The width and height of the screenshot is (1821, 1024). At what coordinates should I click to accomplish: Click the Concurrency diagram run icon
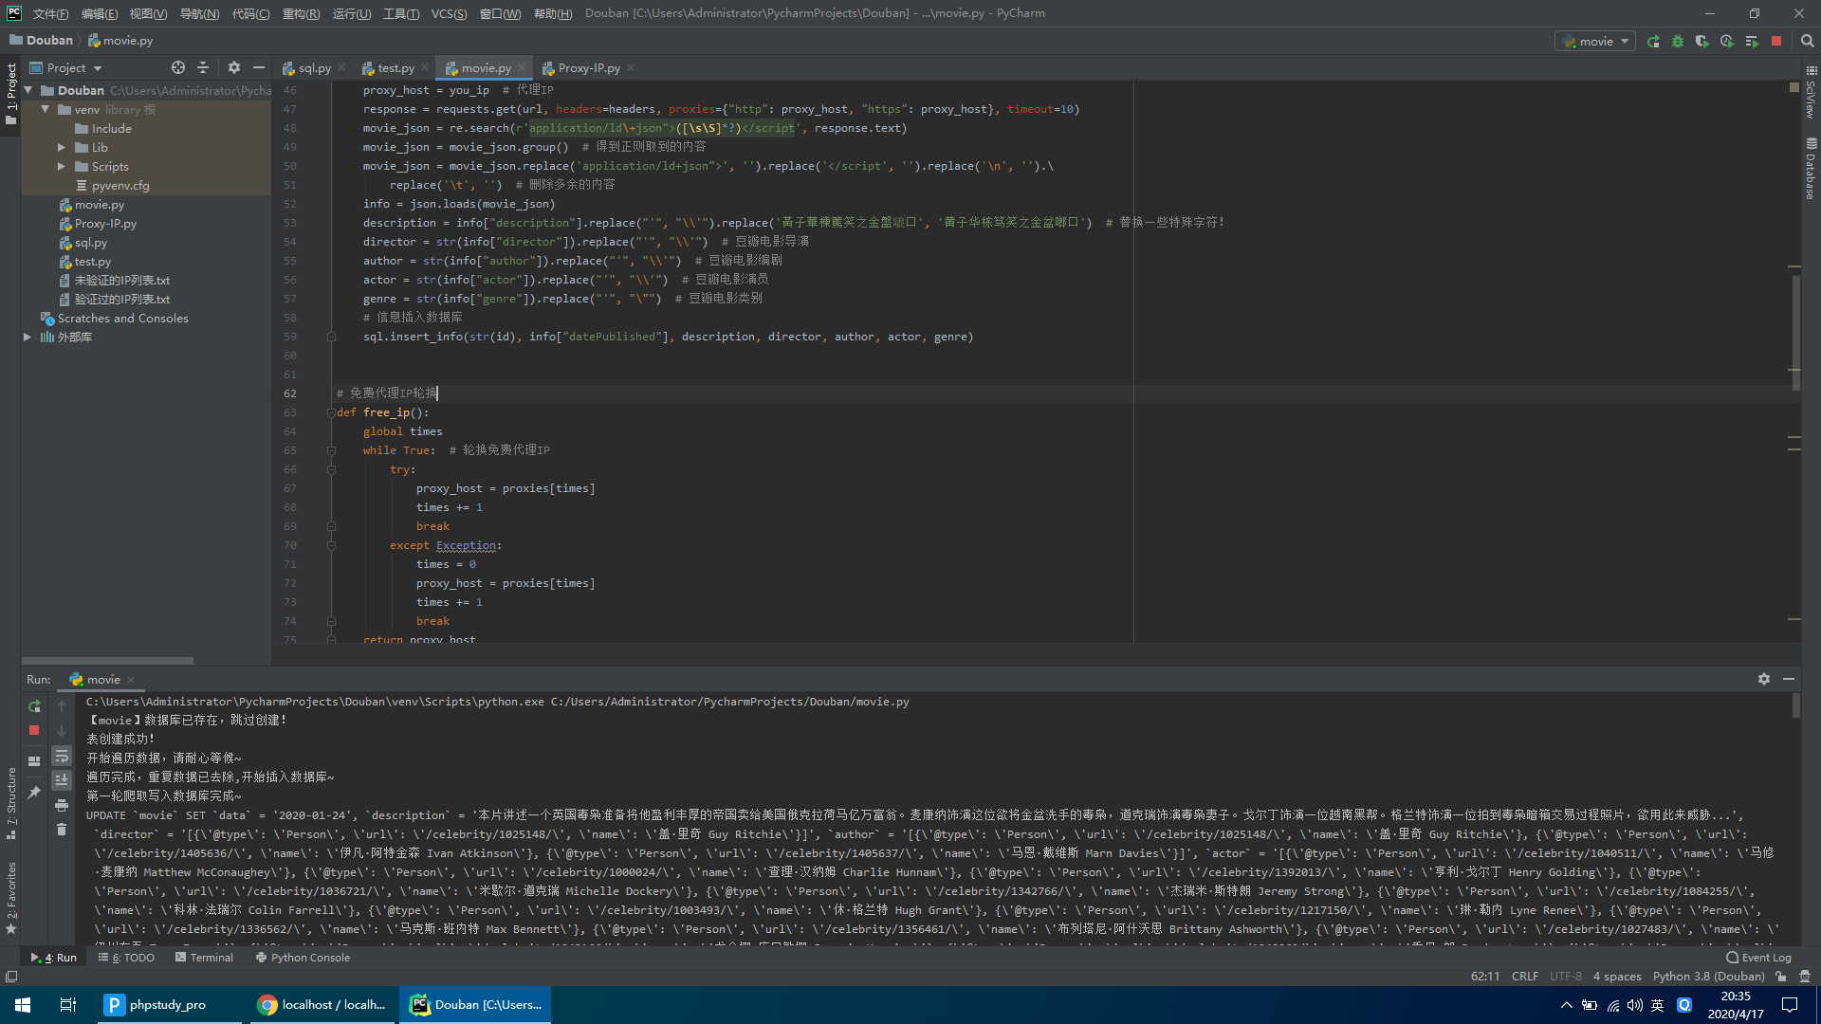pyautogui.click(x=1752, y=42)
